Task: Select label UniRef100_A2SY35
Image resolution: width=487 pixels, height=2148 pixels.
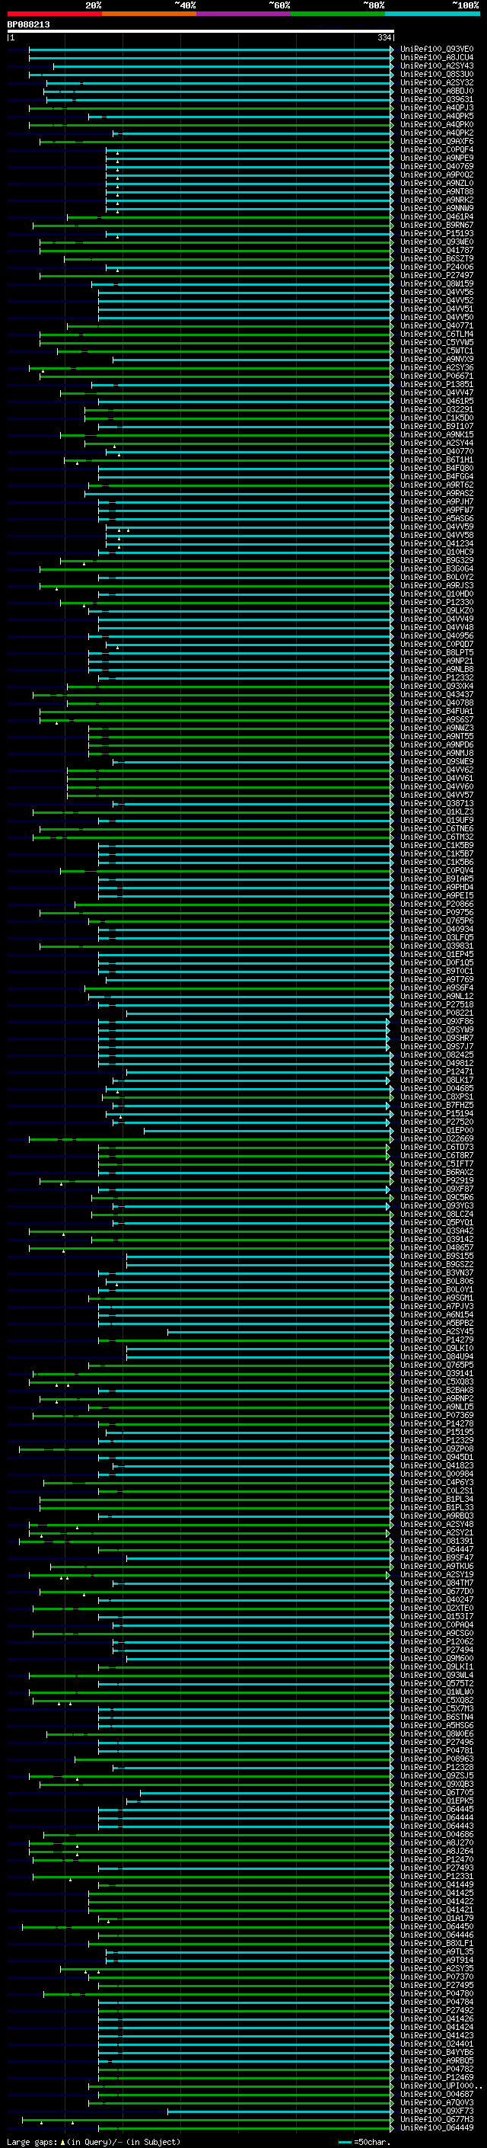Action: point(436,1968)
